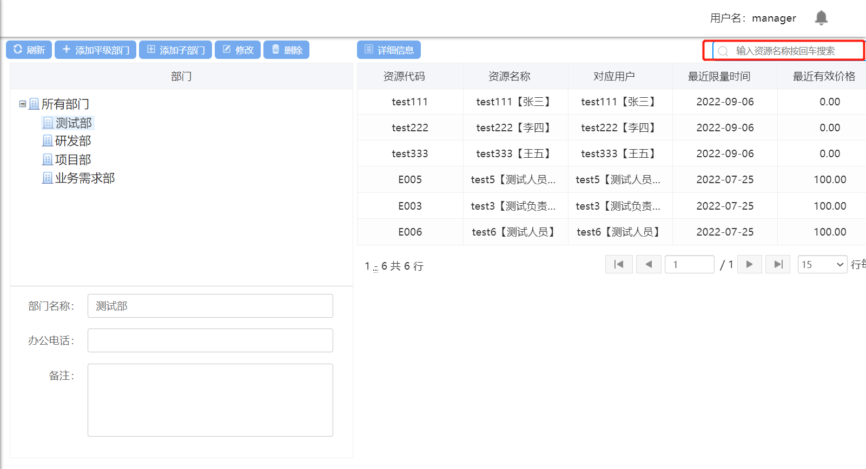Collapse the 所有部门 tree node
This screenshot has height=469, width=866.
pos(23,104)
